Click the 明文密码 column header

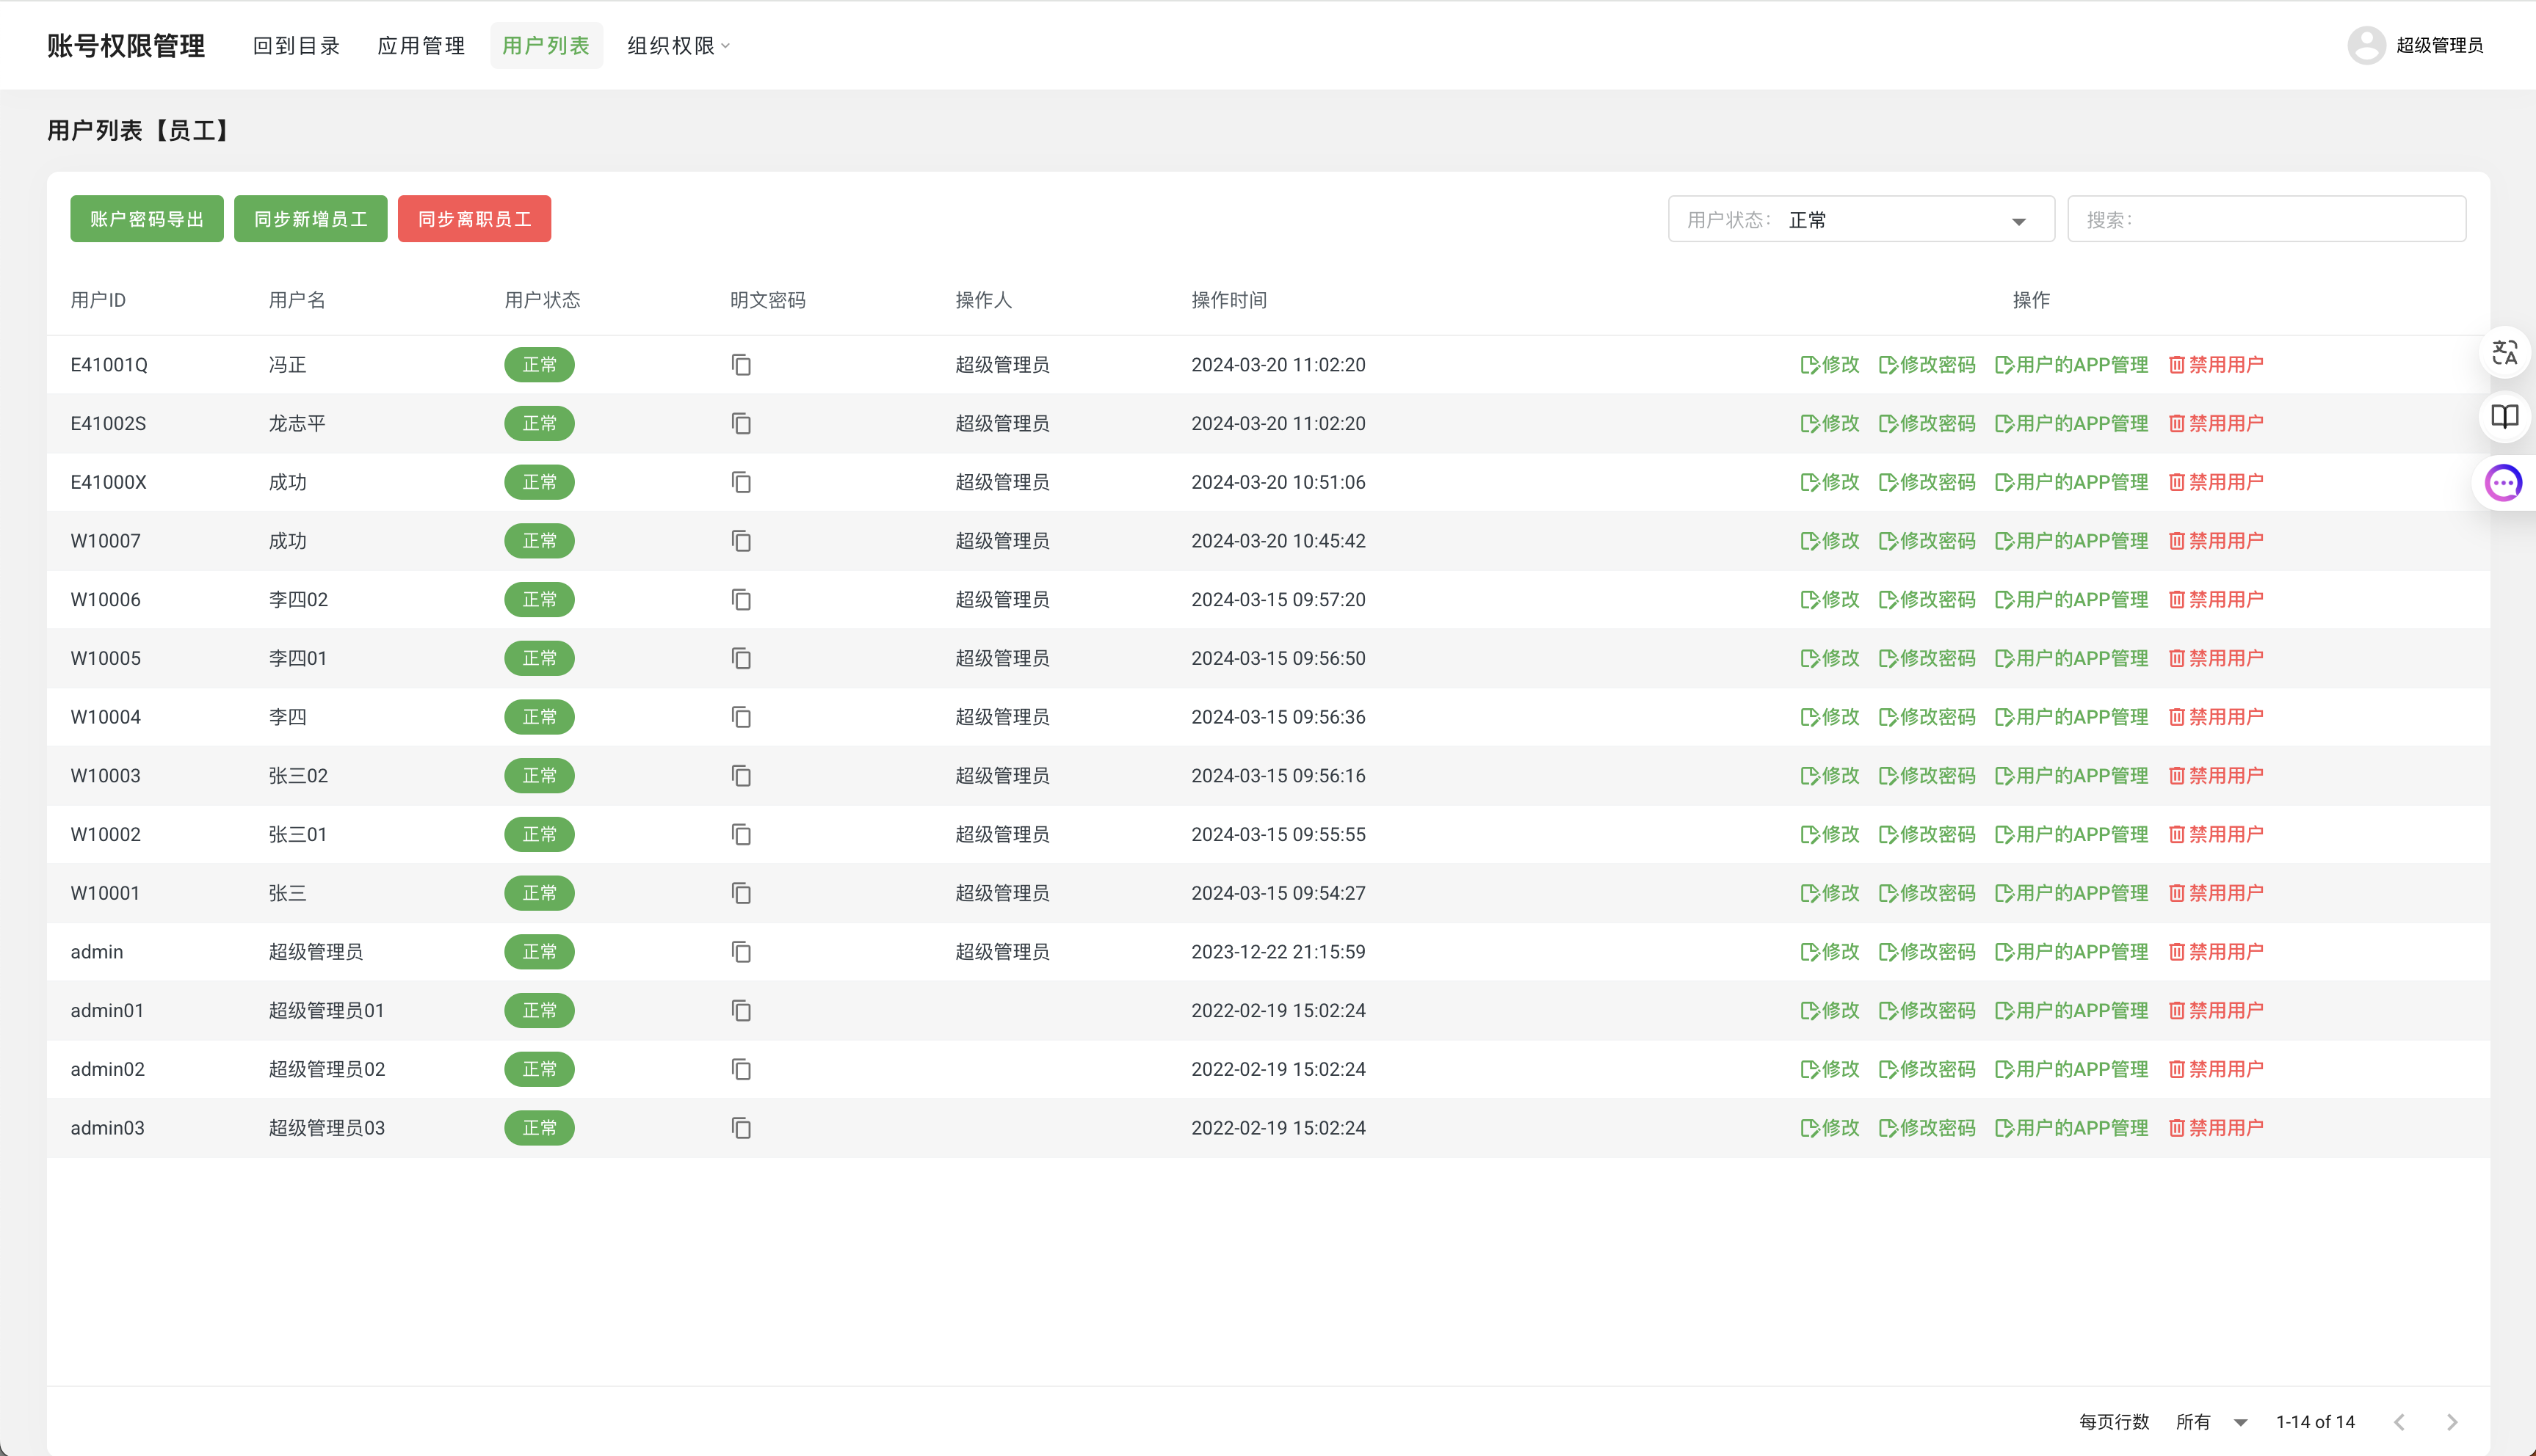767,300
